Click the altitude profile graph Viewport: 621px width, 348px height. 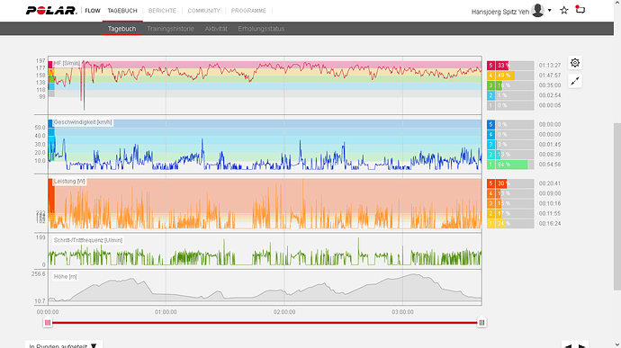click(265, 287)
